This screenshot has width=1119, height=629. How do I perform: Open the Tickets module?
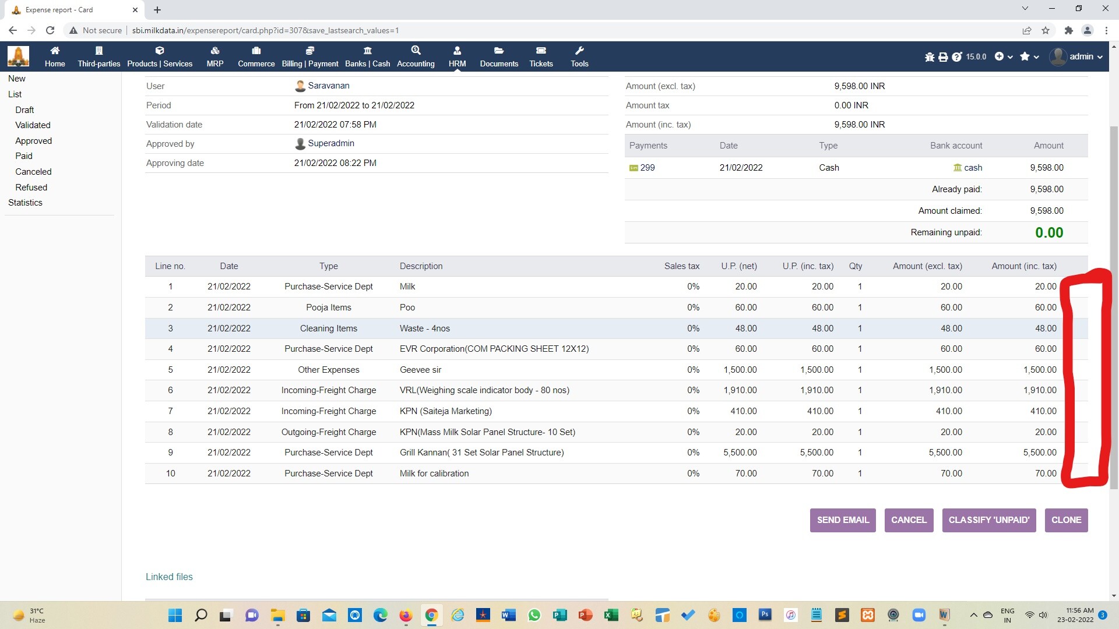coord(541,56)
